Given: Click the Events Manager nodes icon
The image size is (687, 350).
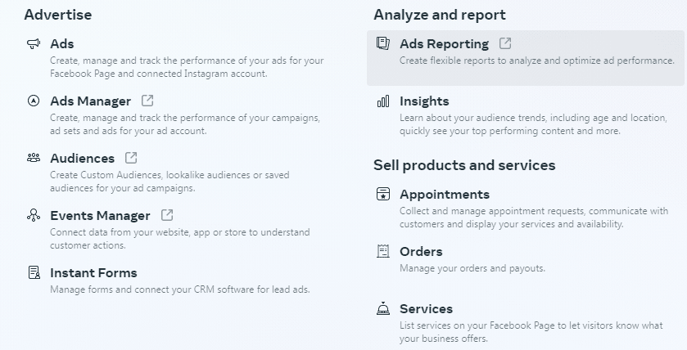Looking at the screenshot, I should coord(34,216).
